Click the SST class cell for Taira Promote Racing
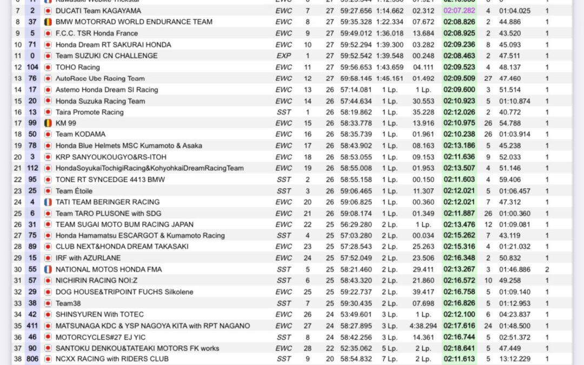 tap(284, 112)
